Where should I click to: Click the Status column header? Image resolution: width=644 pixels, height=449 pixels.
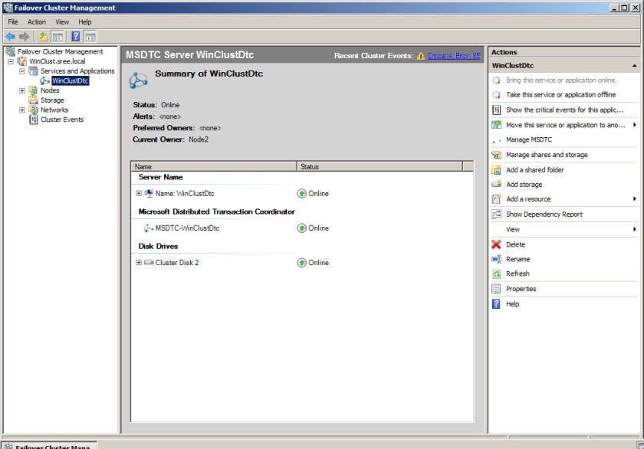[310, 166]
